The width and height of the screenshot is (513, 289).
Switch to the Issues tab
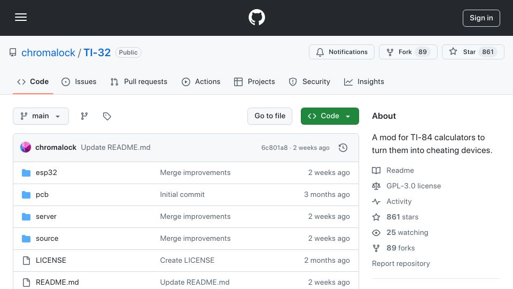[79, 81]
